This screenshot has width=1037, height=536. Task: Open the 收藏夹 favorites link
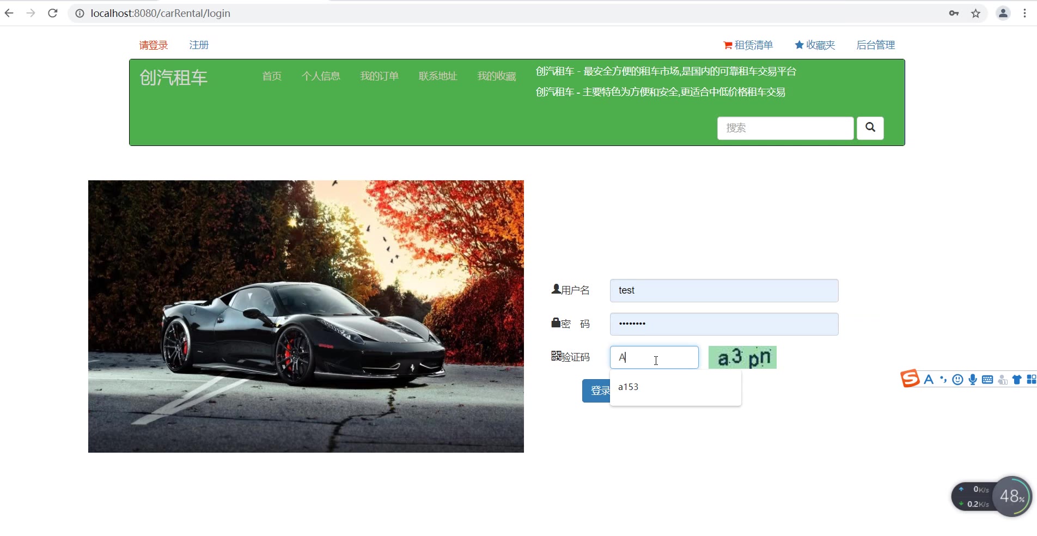(815, 45)
